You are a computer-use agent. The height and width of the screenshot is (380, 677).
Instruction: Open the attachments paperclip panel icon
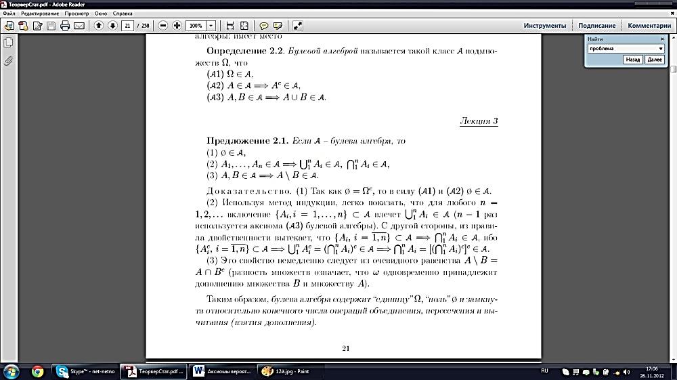8,61
